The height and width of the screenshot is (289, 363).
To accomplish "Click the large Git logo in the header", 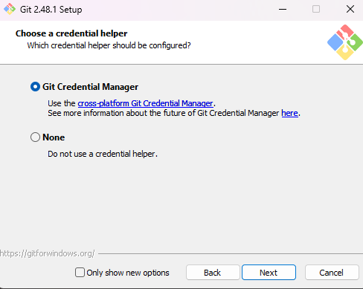I will tap(345, 42).
